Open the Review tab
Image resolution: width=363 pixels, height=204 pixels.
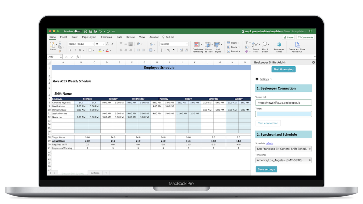130,37
